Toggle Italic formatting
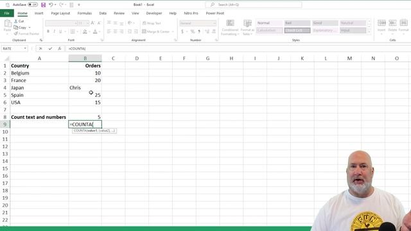Image resolution: width=411 pixels, height=231 pixels. pos(54,31)
